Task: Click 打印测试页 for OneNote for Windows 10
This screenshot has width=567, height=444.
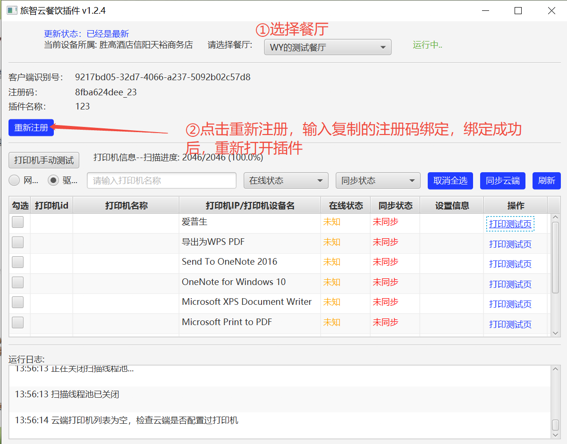Action: (x=510, y=285)
